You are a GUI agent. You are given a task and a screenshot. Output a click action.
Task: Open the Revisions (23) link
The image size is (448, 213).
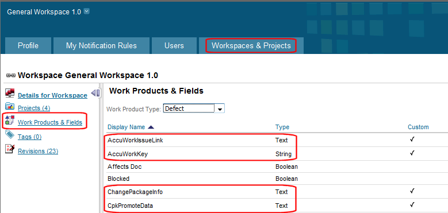tap(38, 151)
